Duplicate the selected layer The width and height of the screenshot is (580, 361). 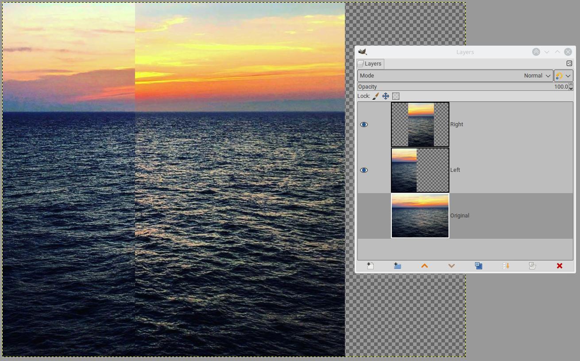[x=479, y=266]
